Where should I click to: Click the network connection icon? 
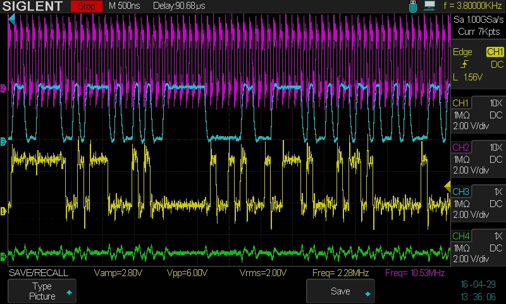click(x=429, y=6)
